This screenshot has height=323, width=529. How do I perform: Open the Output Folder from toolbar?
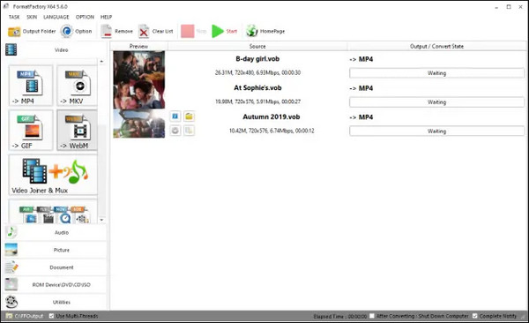32,32
